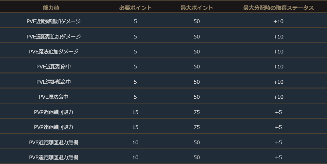Click the 能力値 column header
The width and height of the screenshot is (327, 164).
(53, 8)
